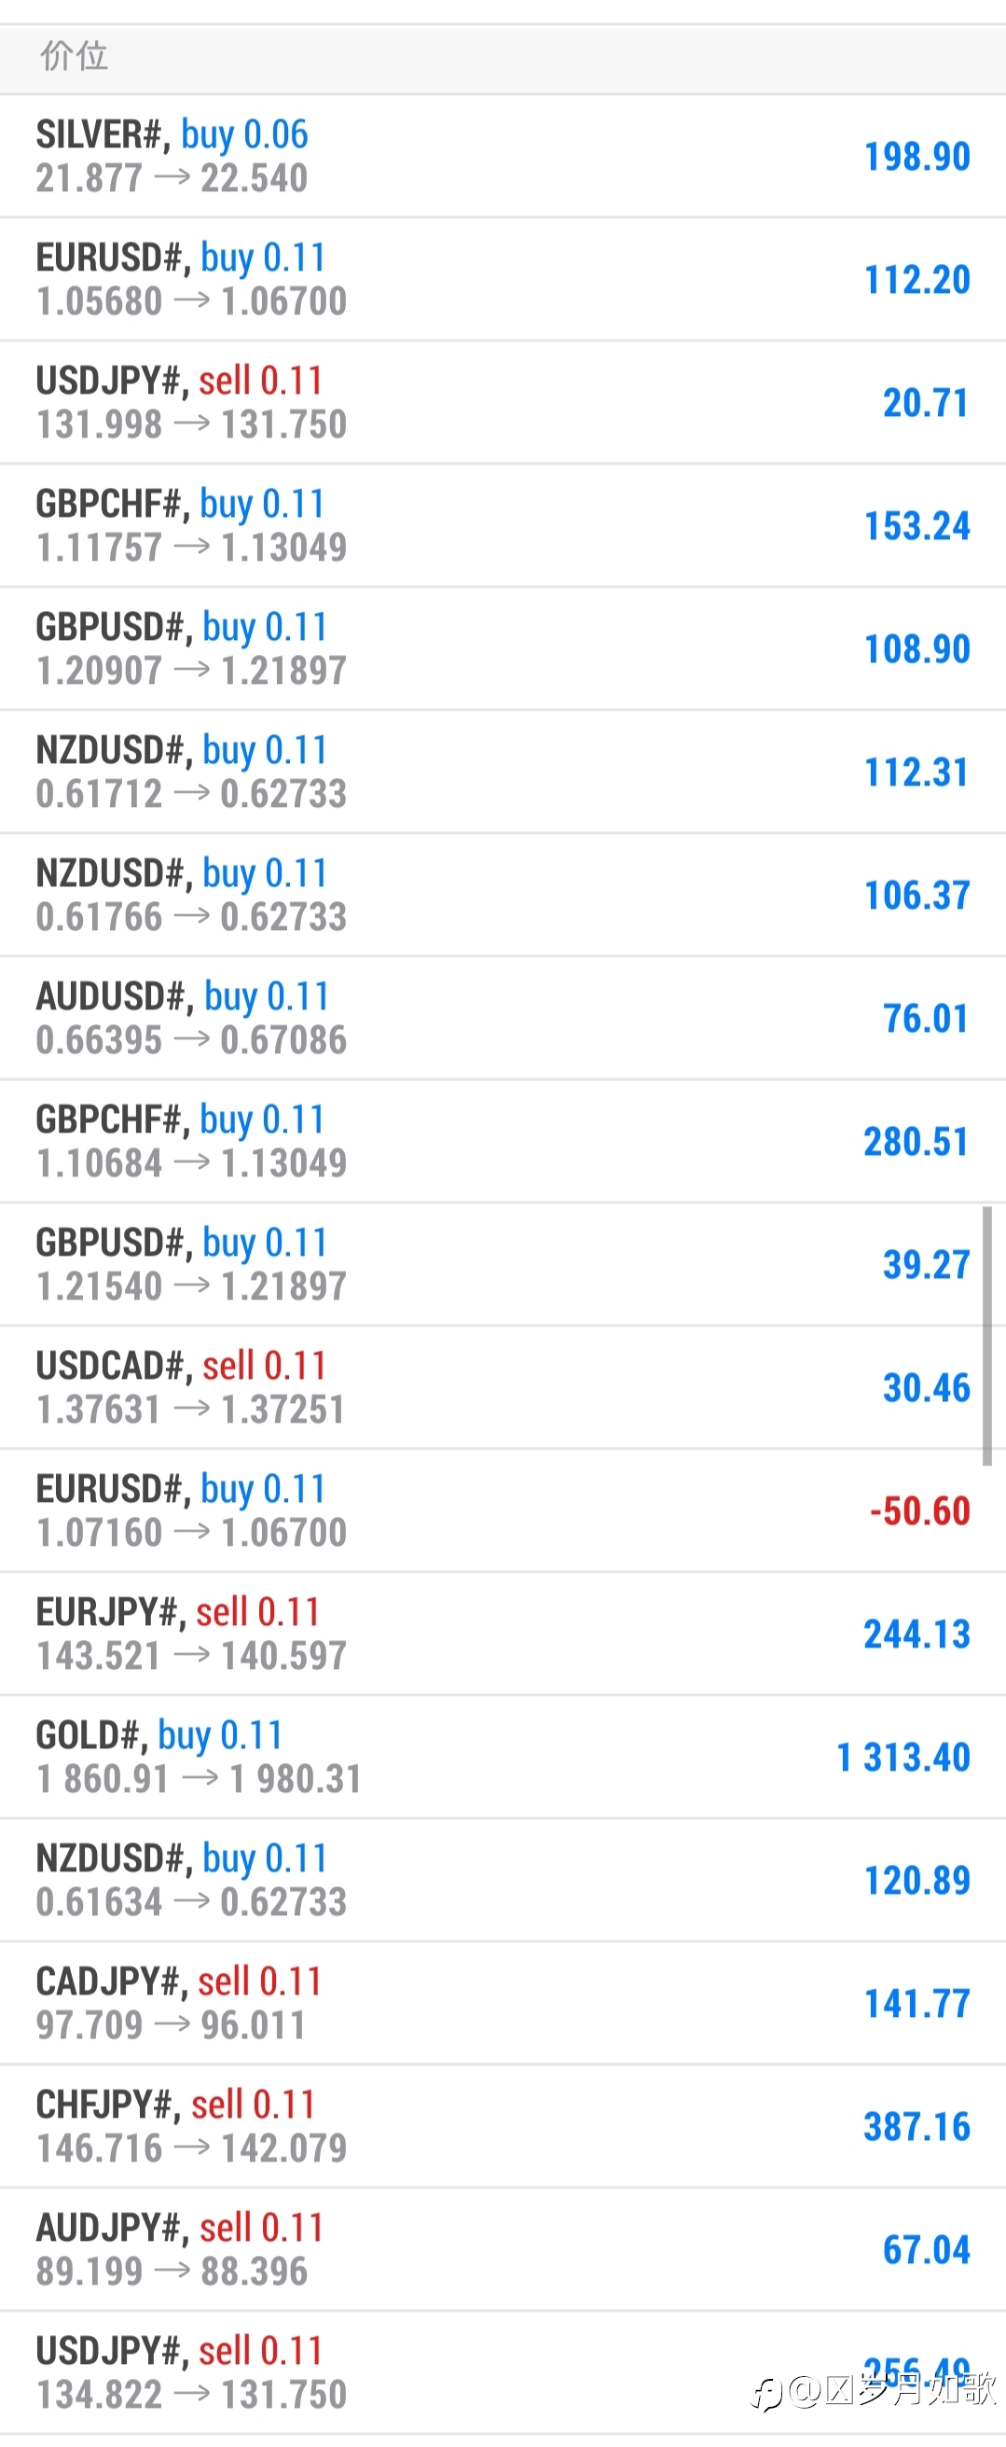
Task: Select the EURUSD# buy trade with profit 112.20
Action: click(503, 279)
